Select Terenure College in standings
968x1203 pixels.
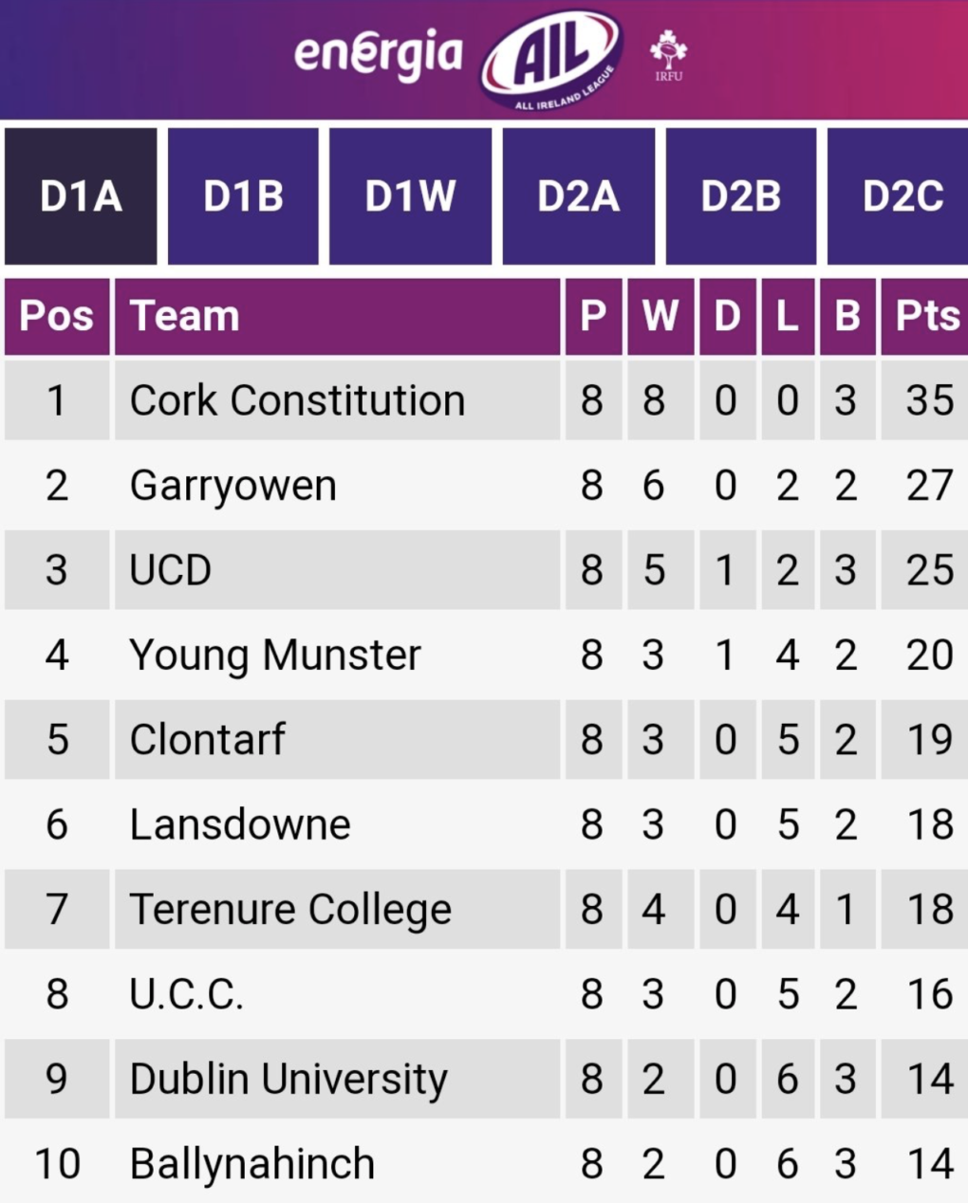tap(290, 909)
